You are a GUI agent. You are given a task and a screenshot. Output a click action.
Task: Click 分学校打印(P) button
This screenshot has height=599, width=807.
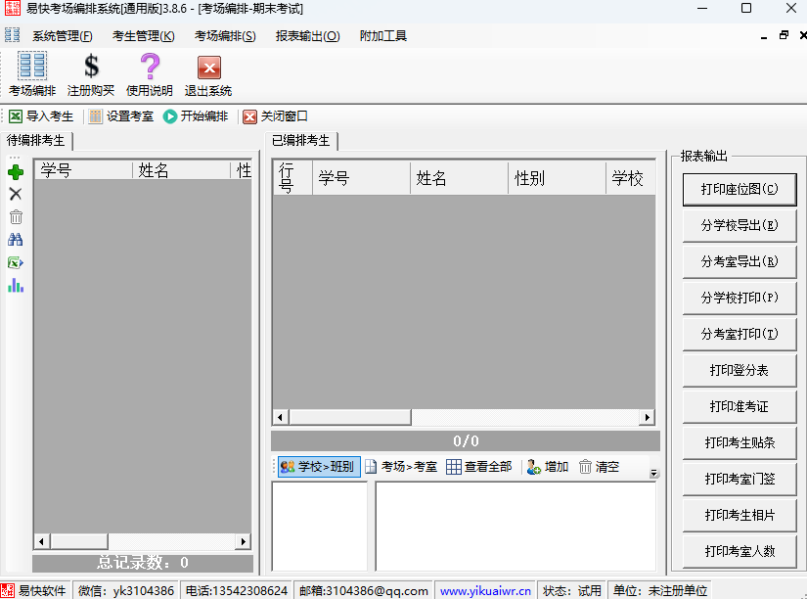coord(740,298)
